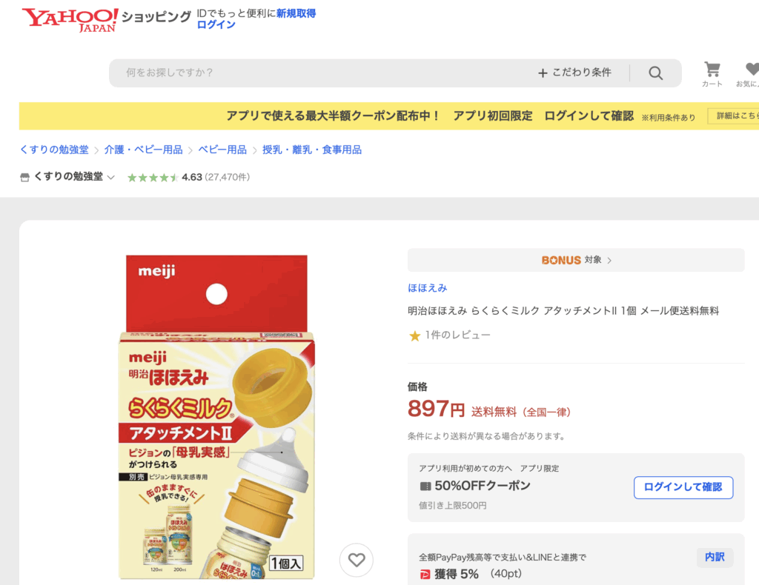Click the yellow star review icon
The image size is (759, 585).
coord(415,335)
